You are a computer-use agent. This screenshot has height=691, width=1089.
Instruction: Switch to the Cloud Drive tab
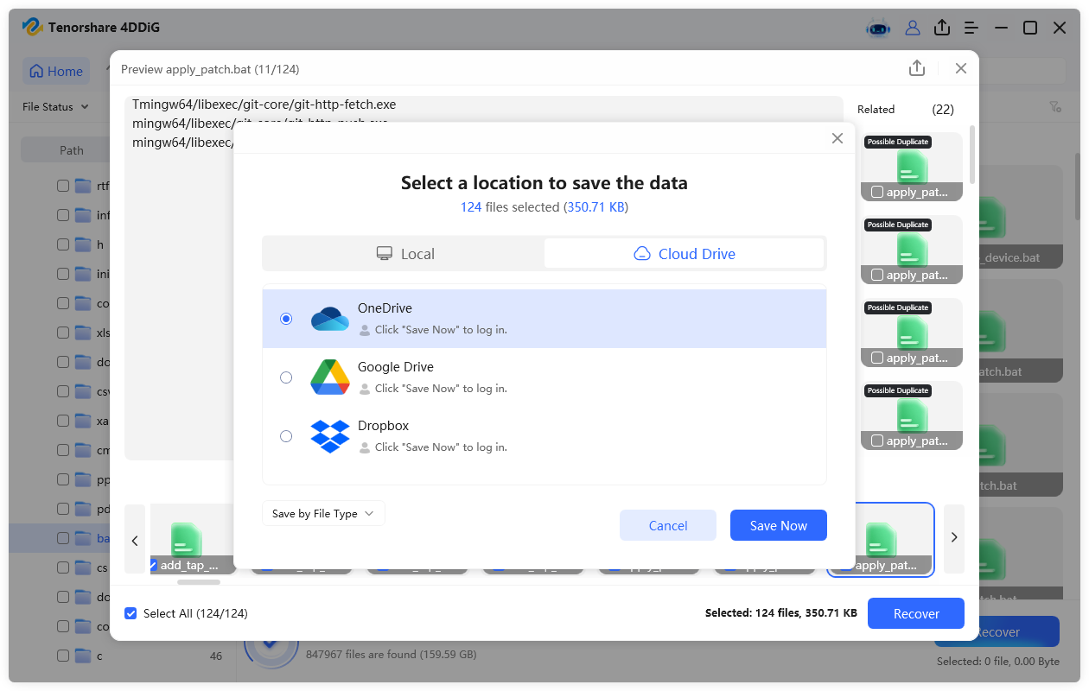(684, 254)
